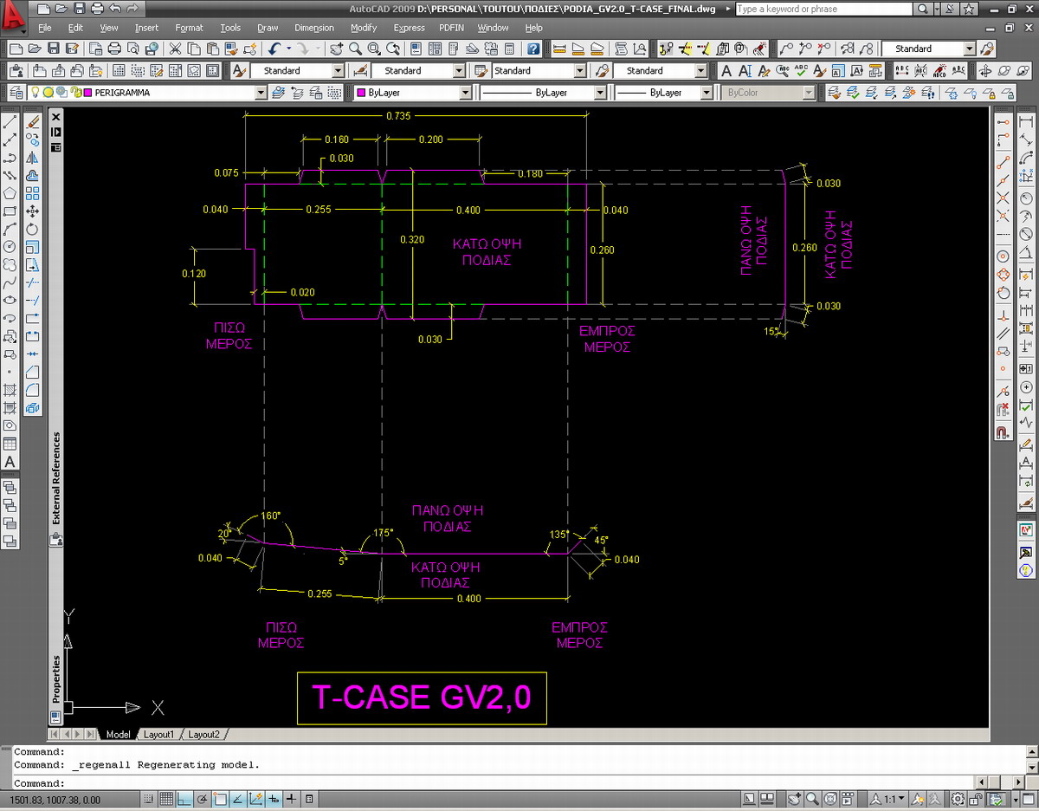1039x811 pixels.
Task: Select the Erase tool in Modify toolbar
Action: coord(32,122)
